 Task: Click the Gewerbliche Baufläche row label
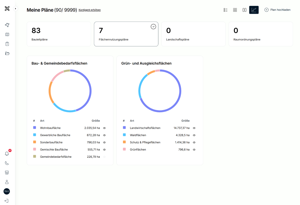(x=55, y=135)
